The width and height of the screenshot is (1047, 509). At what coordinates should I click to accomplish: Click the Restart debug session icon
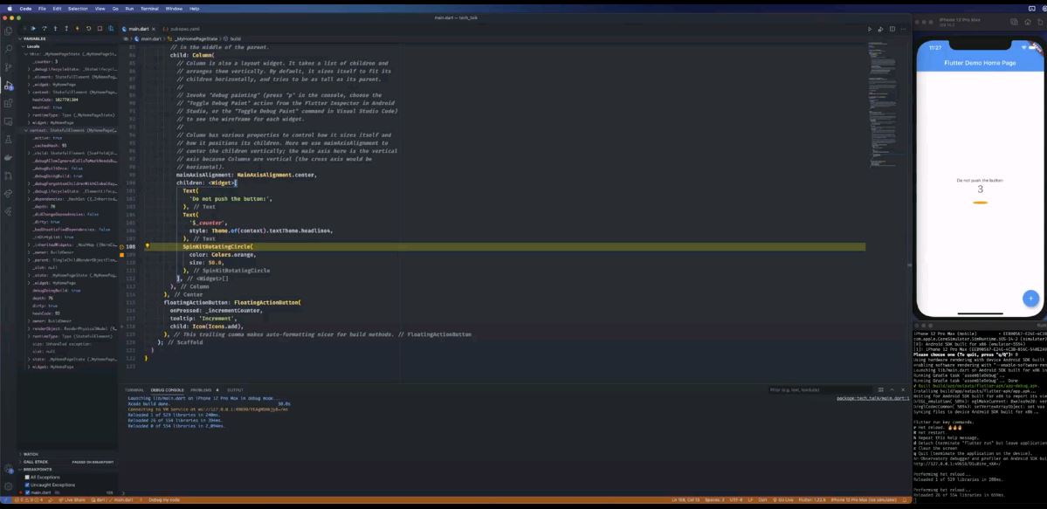pos(88,29)
